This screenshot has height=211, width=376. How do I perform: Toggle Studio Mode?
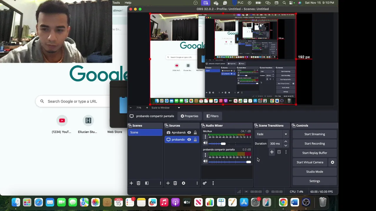pos(315,172)
